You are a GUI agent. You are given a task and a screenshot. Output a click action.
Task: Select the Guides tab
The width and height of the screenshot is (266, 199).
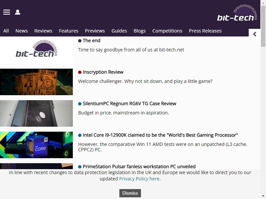point(119,31)
